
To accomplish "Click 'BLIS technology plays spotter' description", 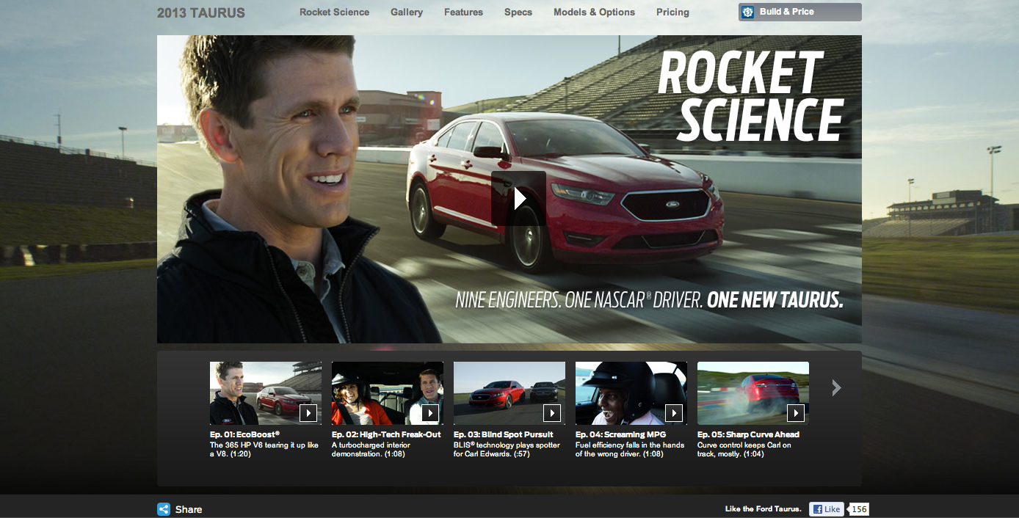I will 507,450.
